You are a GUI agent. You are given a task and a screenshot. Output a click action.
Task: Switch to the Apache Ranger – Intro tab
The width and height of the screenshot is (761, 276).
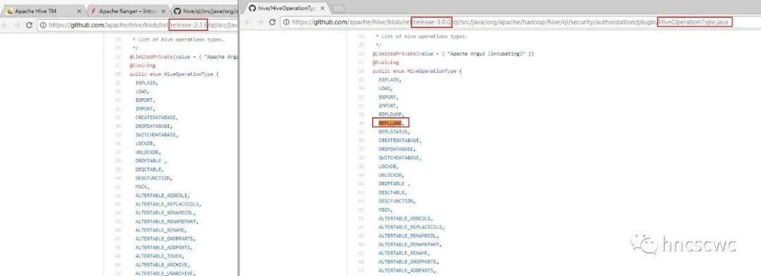tap(128, 11)
